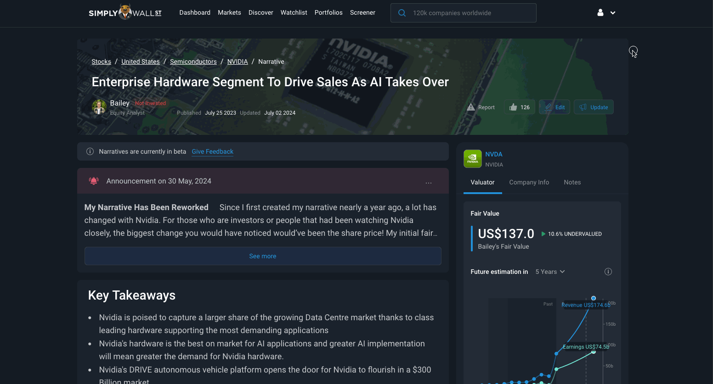Click the 'Not Invested' status label
The image size is (713, 384).
[150, 103]
